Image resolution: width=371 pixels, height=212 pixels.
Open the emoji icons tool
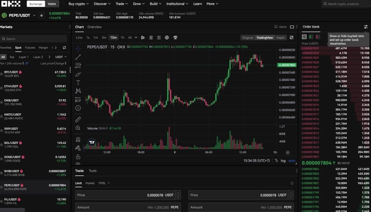[x=78, y=108]
